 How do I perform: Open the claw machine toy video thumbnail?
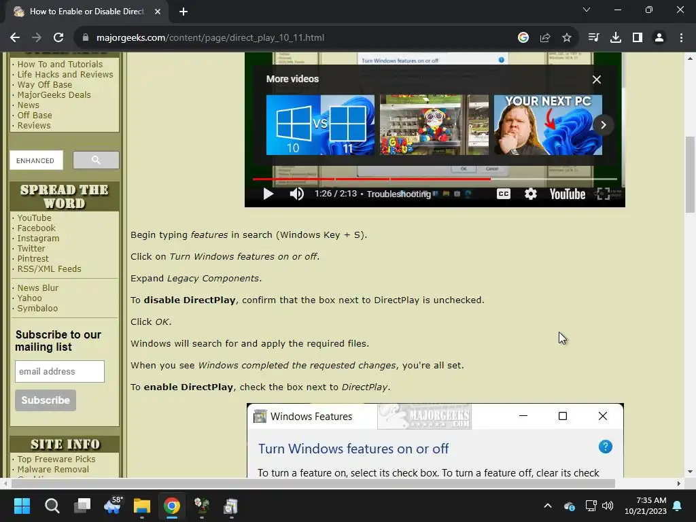[x=434, y=125]
